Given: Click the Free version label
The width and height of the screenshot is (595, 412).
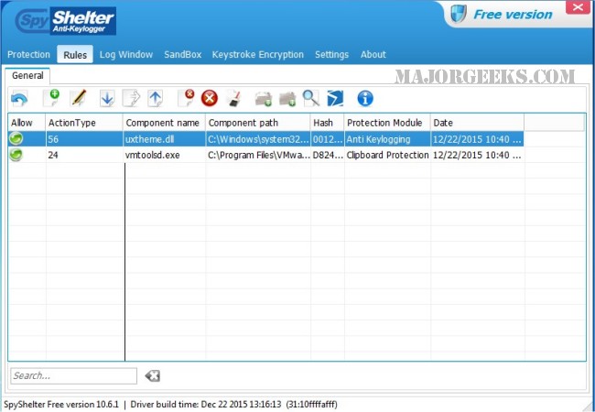Looking at the screenshot, I should [513, 15].
